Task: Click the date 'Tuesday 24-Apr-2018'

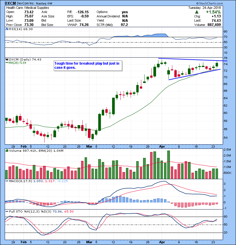Action: 204,8
